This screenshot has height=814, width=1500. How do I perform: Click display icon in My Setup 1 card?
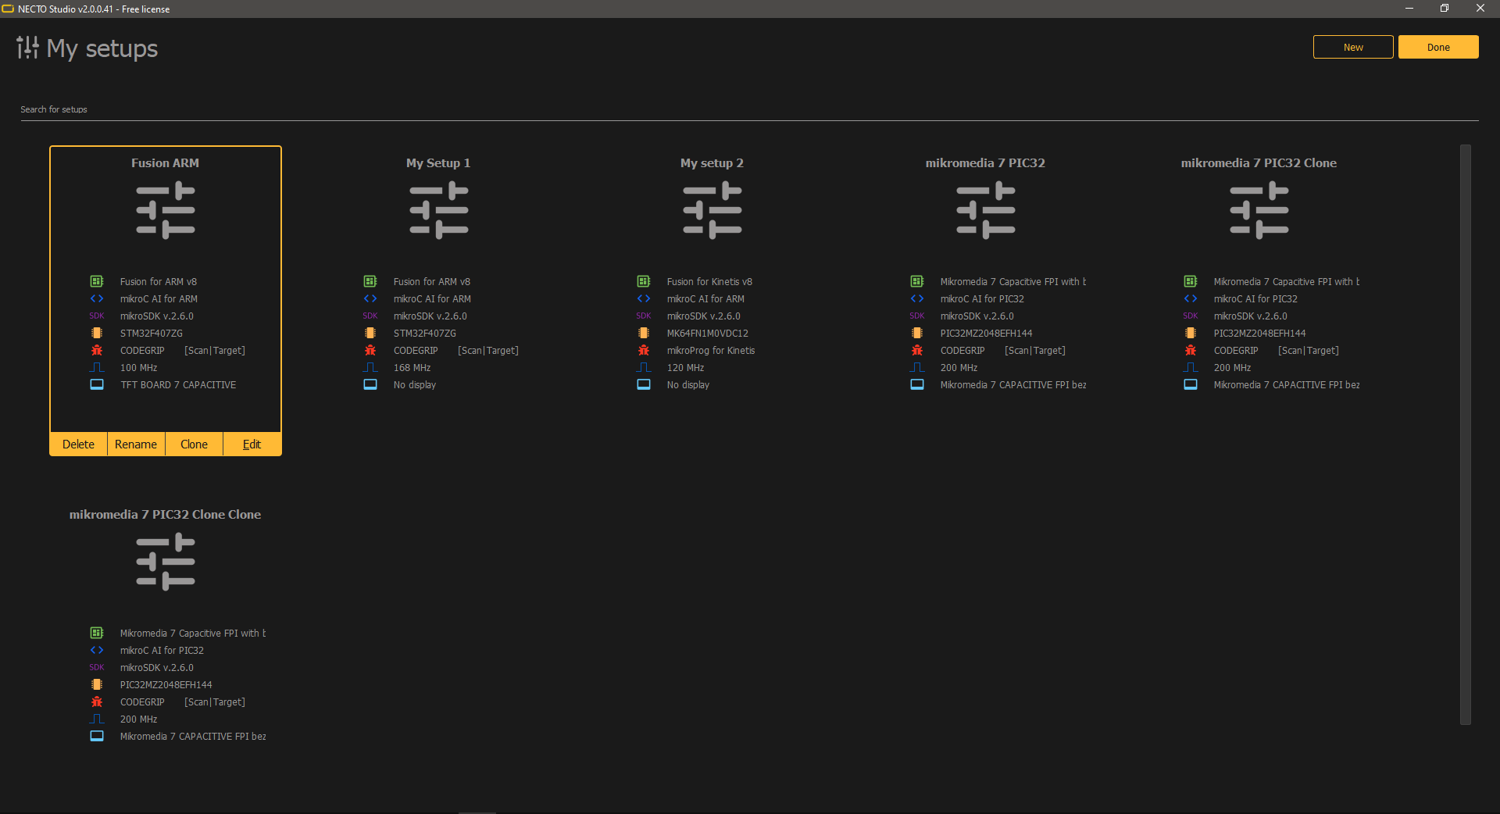370,384
